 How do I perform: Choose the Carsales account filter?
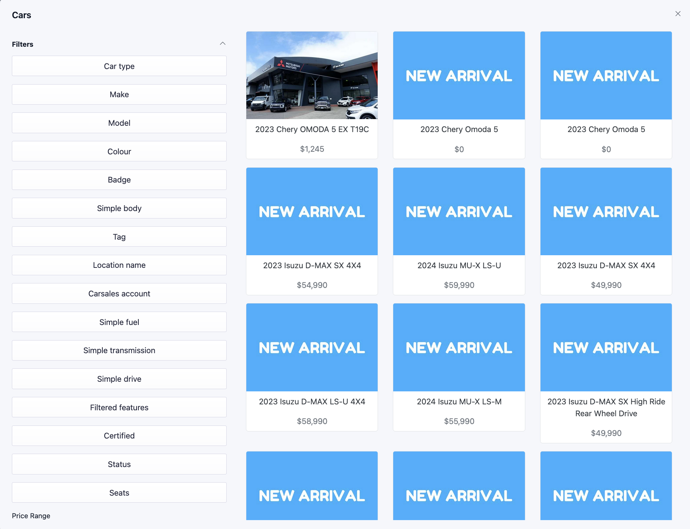(119, 293)
